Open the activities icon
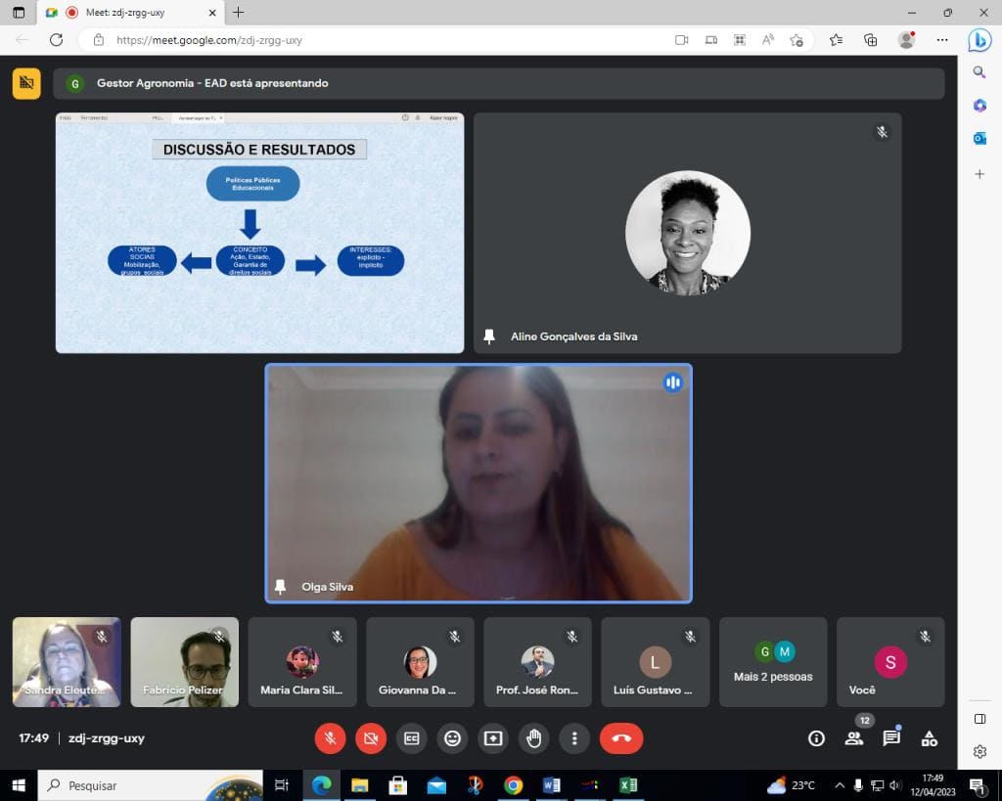 (x=930, y=738)
